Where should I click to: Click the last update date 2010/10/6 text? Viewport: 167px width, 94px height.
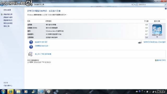pyautogui.click(x=39, y=62)
